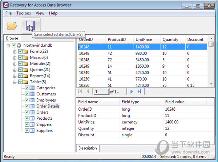Viewport: 218px width, 162px height.
Task: Click the Categories table icon
Action: point(32,88)
